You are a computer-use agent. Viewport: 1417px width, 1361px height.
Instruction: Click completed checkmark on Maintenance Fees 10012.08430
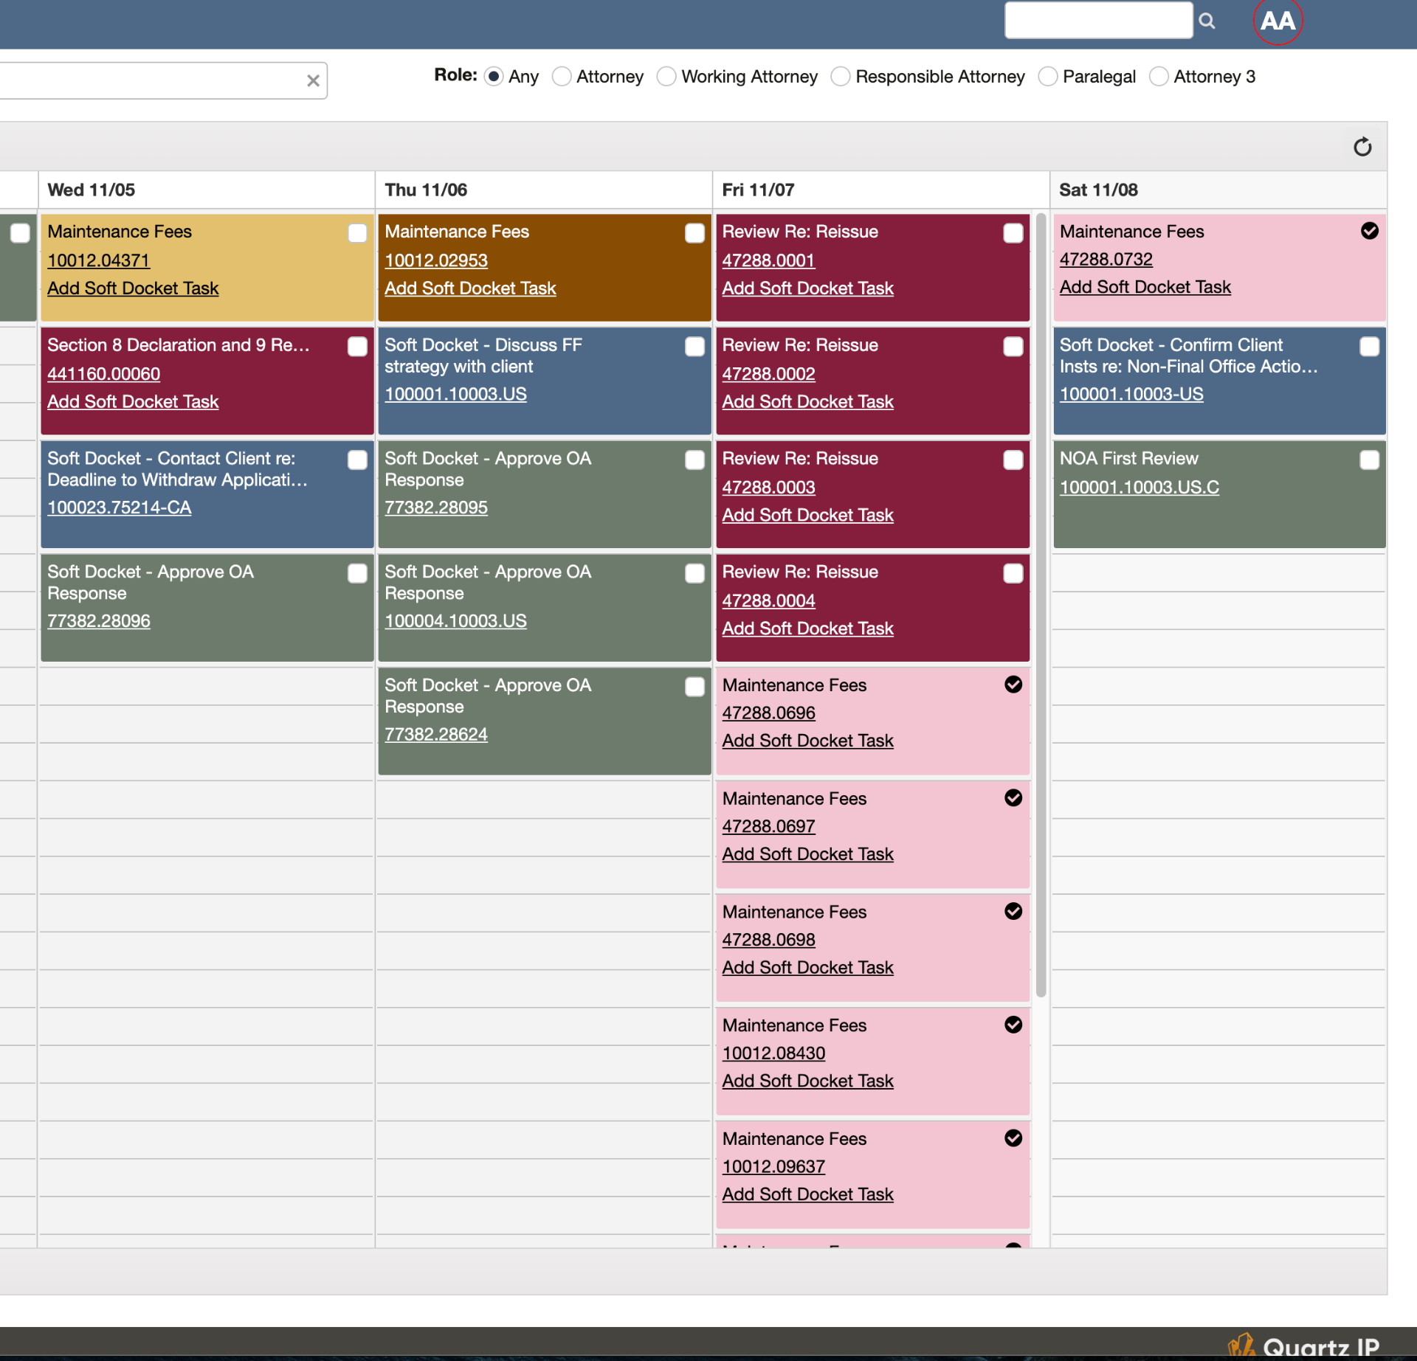point(1013,1025)
